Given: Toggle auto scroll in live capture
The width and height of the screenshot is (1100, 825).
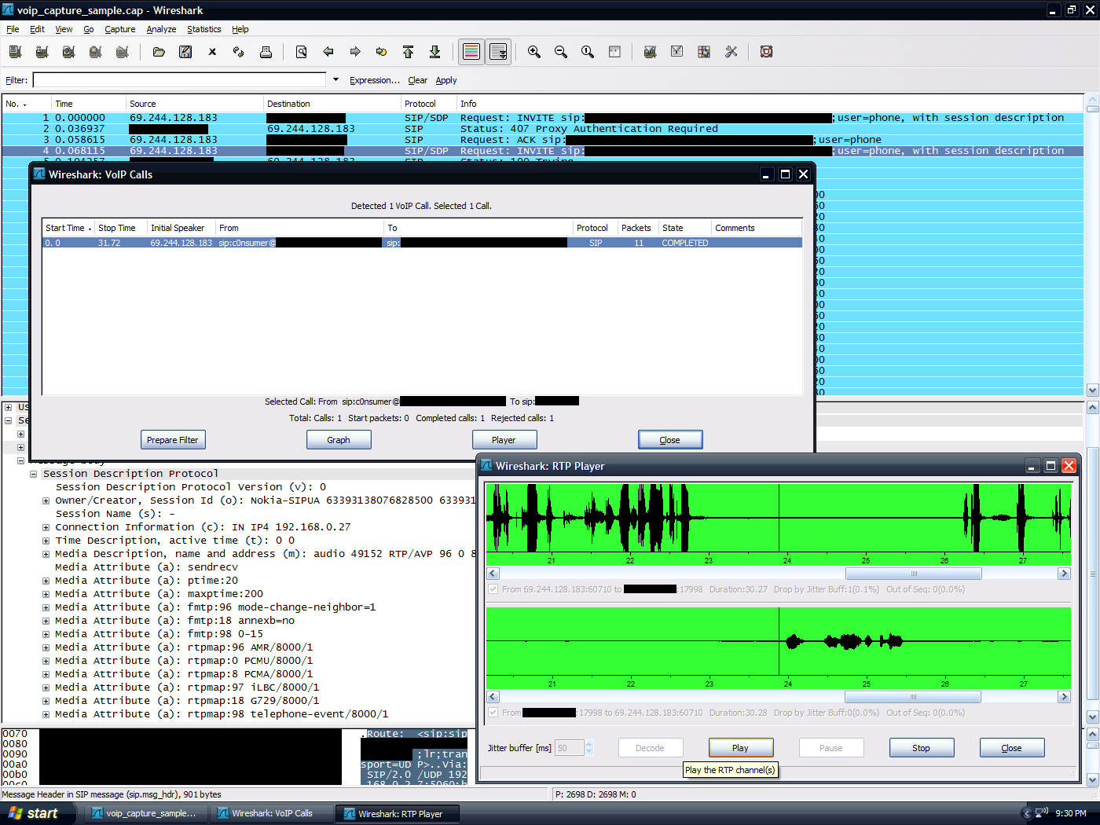Looking at the screenshot, I should (x=498, y=52).
